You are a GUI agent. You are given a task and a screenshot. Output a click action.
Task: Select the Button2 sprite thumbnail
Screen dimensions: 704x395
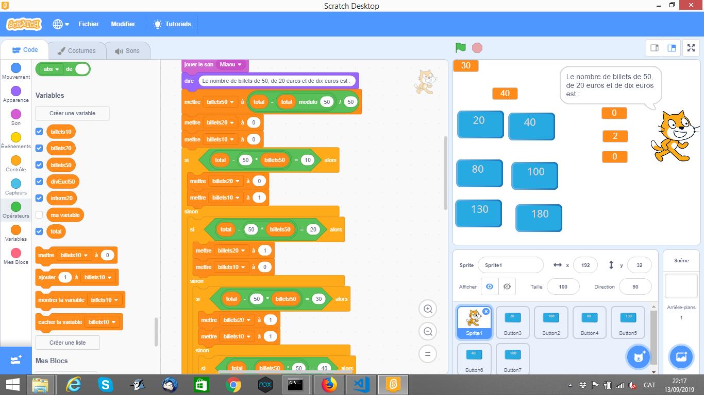(x=551, y=321)
